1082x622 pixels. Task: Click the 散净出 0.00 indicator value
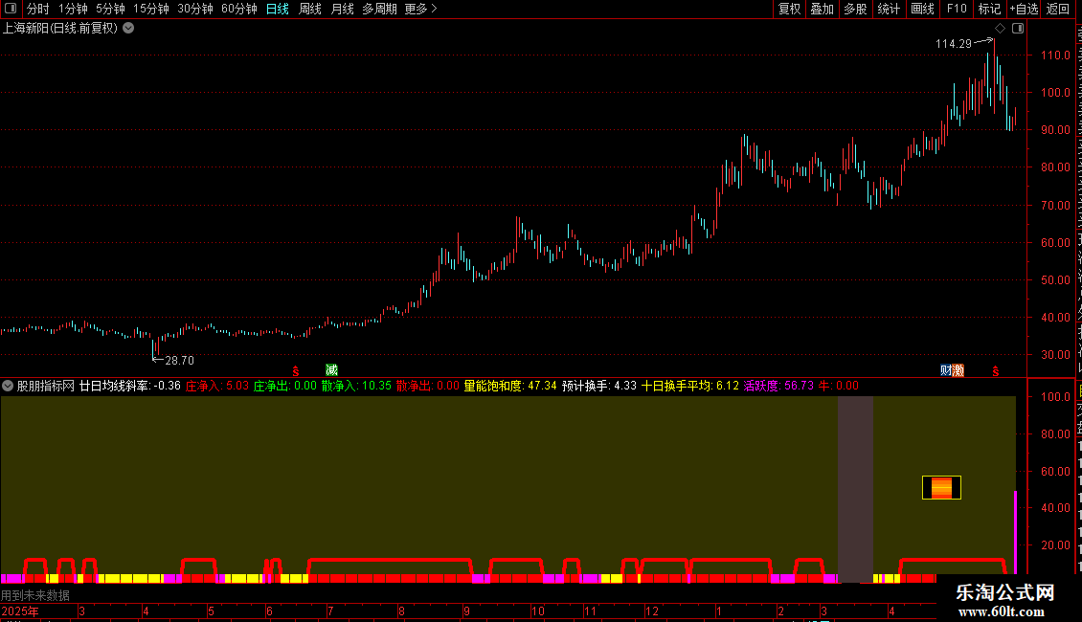coord(428,387)
